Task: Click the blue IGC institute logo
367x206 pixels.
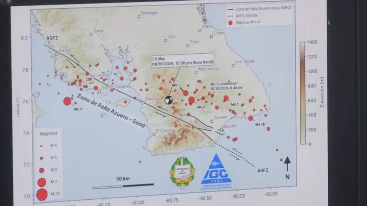Action: coord(216,171)
